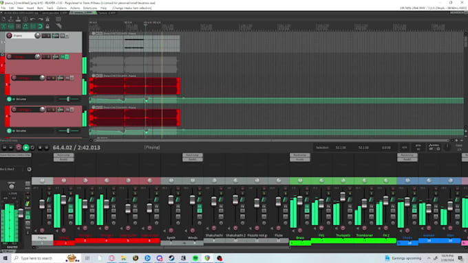
Task: Click the transport Stop button
Action: (40, 148)
